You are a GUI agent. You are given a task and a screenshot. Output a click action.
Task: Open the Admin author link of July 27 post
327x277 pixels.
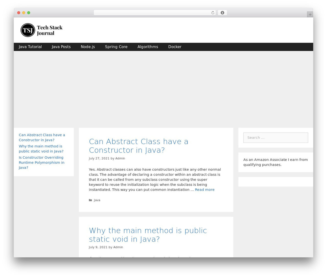(x=120, y=158)
